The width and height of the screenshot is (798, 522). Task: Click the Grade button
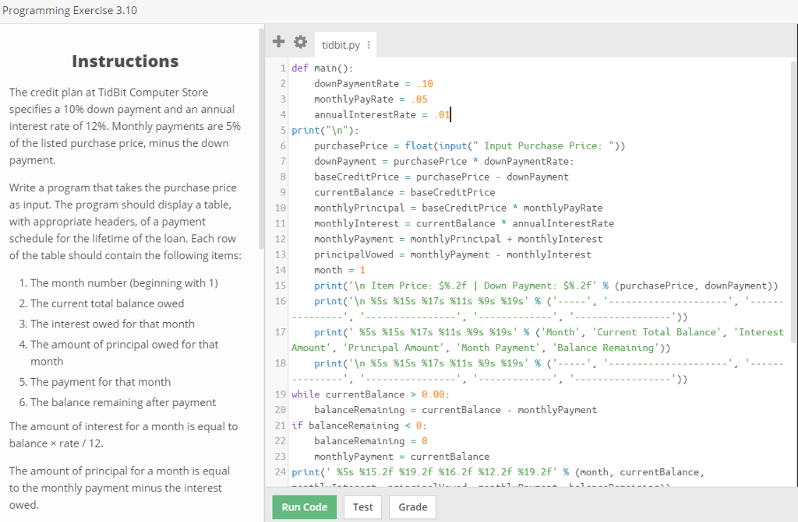413,506
